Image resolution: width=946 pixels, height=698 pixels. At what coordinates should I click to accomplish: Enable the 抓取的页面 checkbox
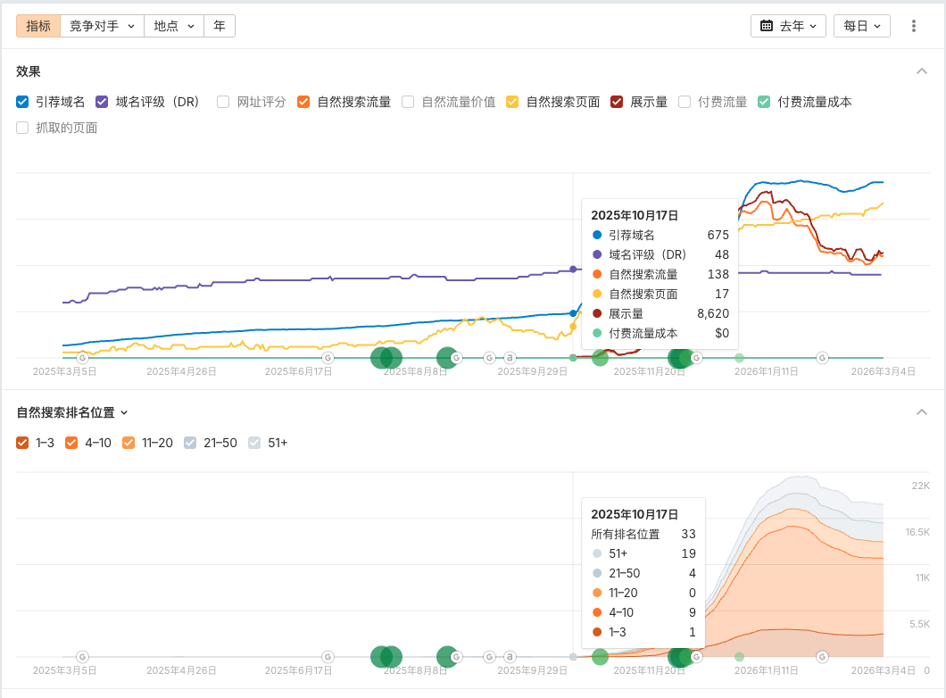point(21,128)
